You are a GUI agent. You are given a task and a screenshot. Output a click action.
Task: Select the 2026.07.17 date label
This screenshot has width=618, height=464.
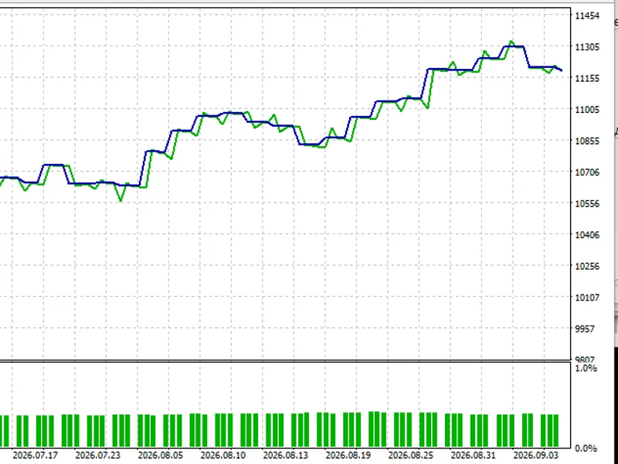(35, 455)
